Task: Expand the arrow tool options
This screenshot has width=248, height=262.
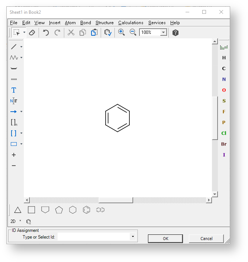Action: click(22, 112)
